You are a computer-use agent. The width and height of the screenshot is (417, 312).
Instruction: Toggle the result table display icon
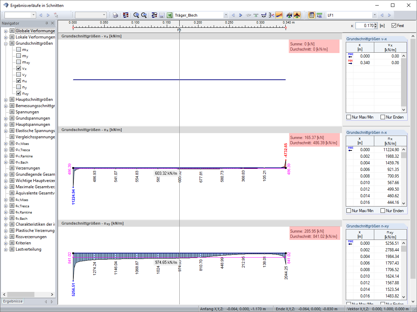click(311, 15)
